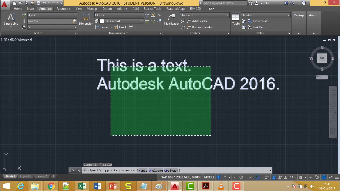Viewport: 340px width, 191px height.
Task: Click the Find text input field
Action: click(x=50, y=21)
